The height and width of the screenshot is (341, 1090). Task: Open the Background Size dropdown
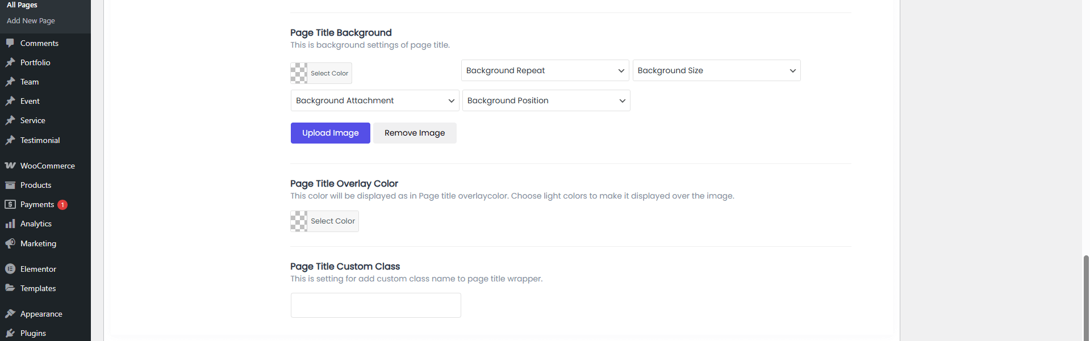(716, 70)
